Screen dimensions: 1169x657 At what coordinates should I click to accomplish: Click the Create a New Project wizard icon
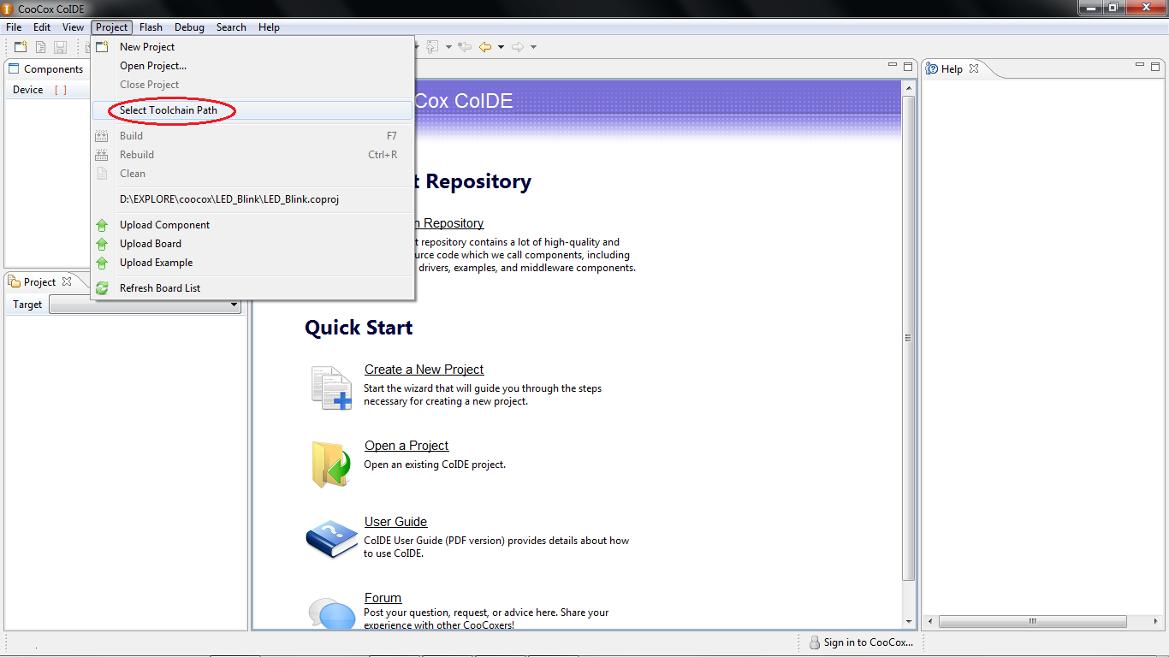(331, 388)
